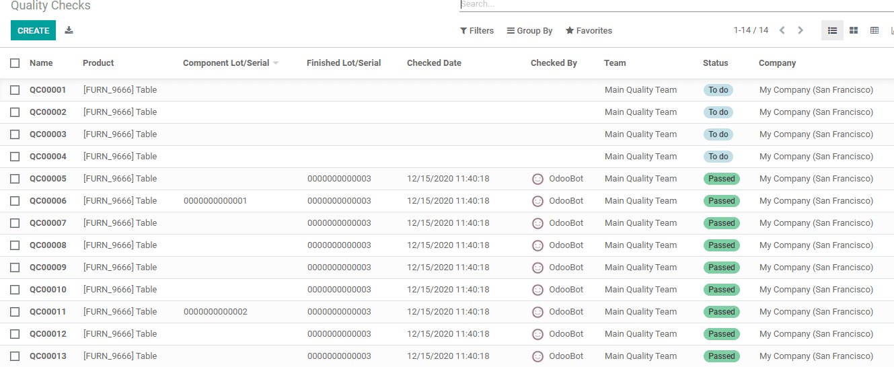
Task: Switch to kanban view
Action: (x=854, y=30)
